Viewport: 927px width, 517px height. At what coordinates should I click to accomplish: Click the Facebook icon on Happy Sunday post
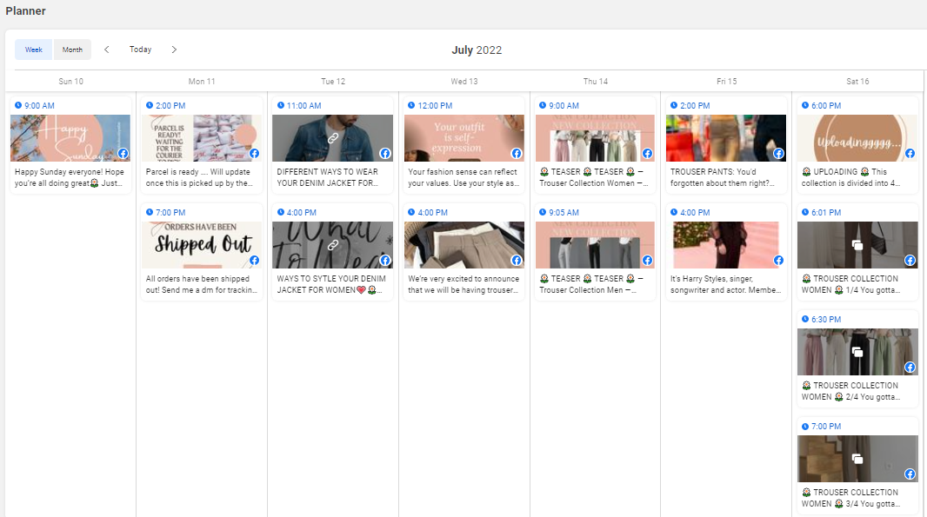click(123, 154)
